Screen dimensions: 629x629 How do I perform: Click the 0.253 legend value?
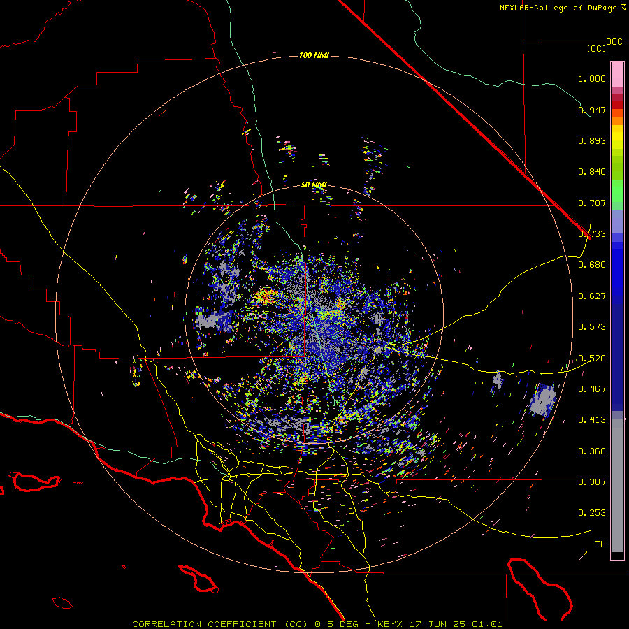592,513
